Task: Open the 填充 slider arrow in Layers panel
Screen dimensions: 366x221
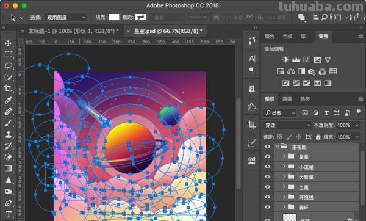Action: tap(357, 137)
